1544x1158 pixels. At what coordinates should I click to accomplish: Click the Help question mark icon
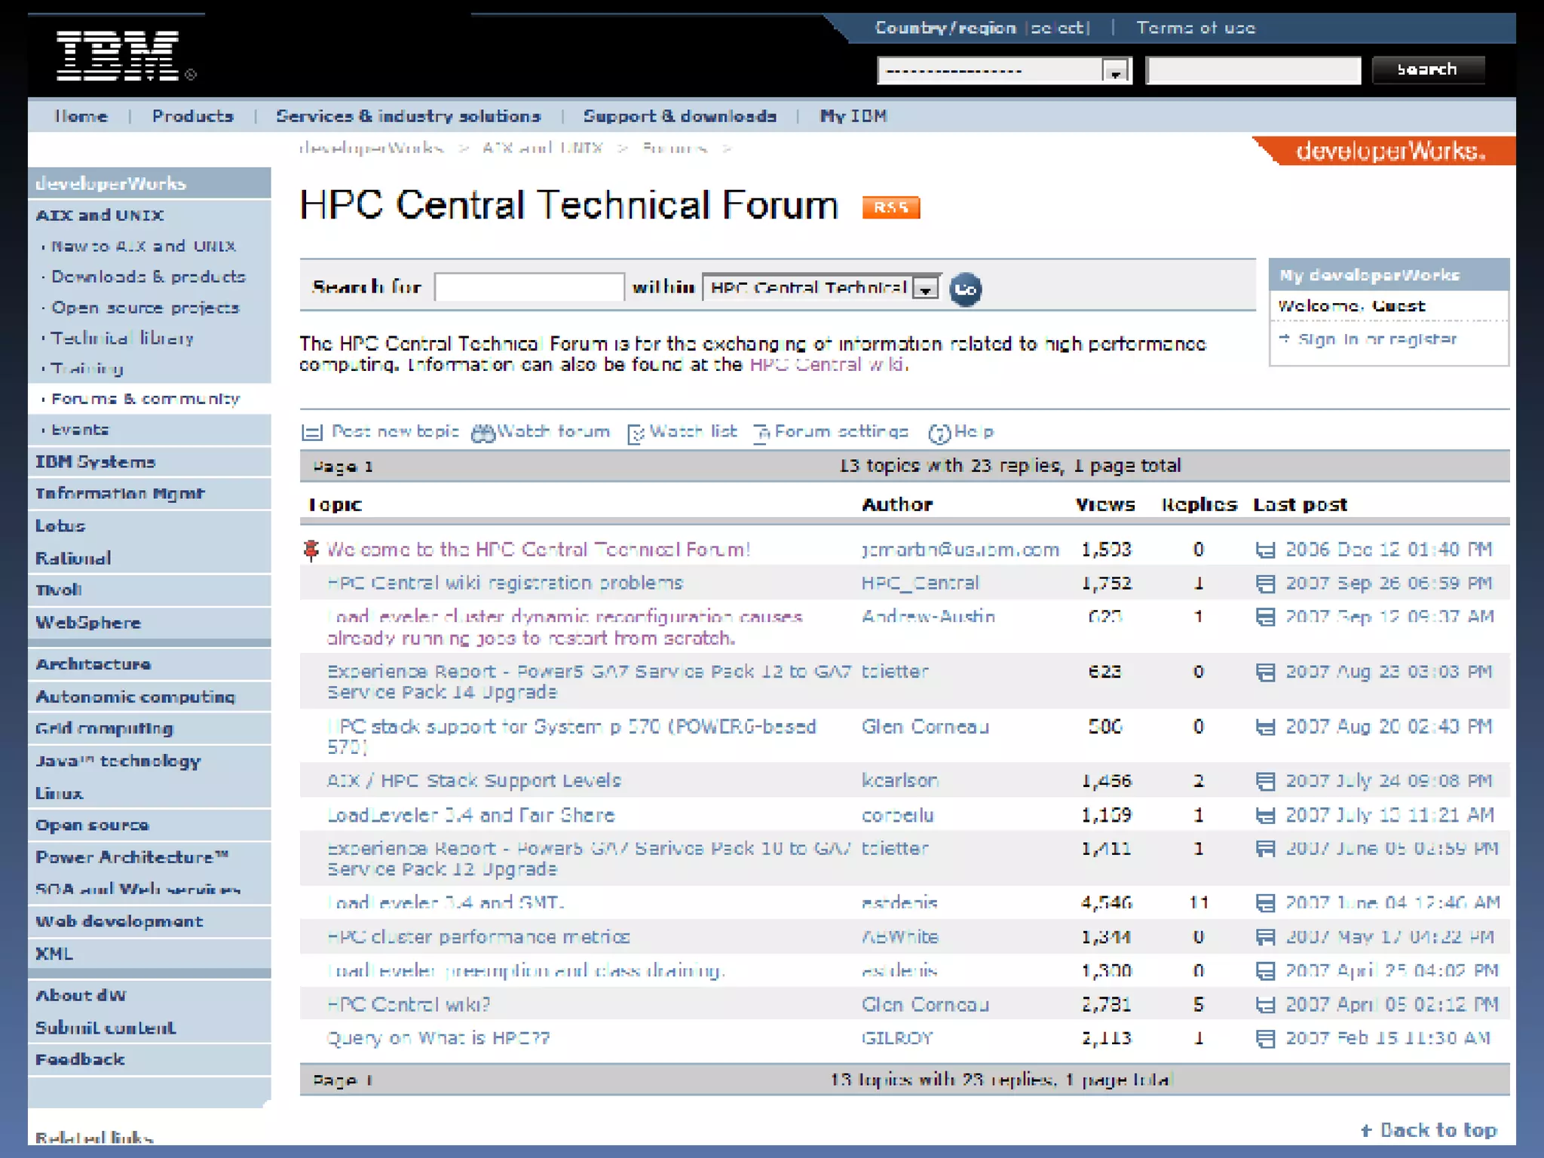pyautogui.click(x=939, y=433)
